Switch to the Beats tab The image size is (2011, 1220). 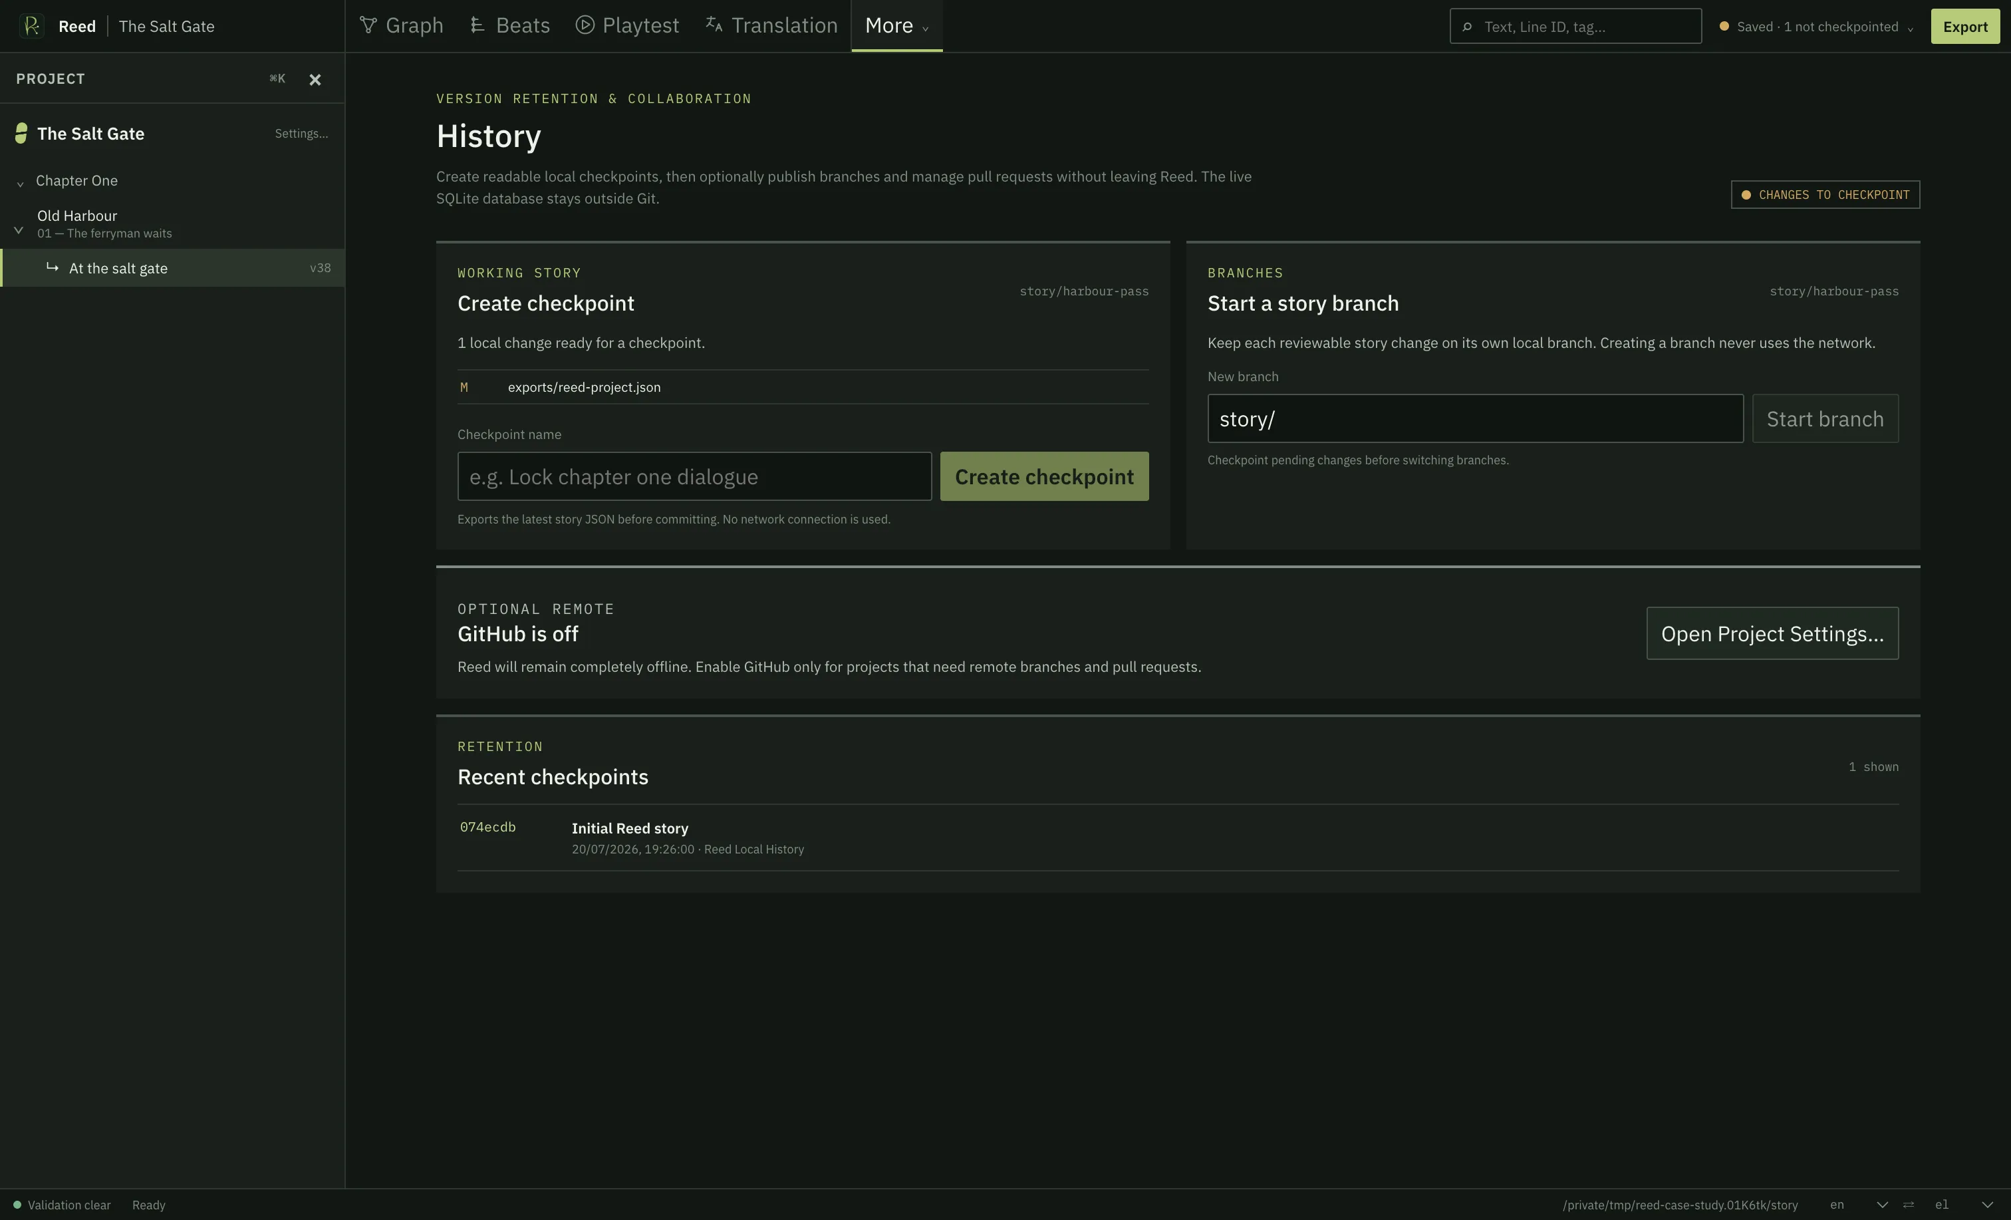tap(510, 26)
